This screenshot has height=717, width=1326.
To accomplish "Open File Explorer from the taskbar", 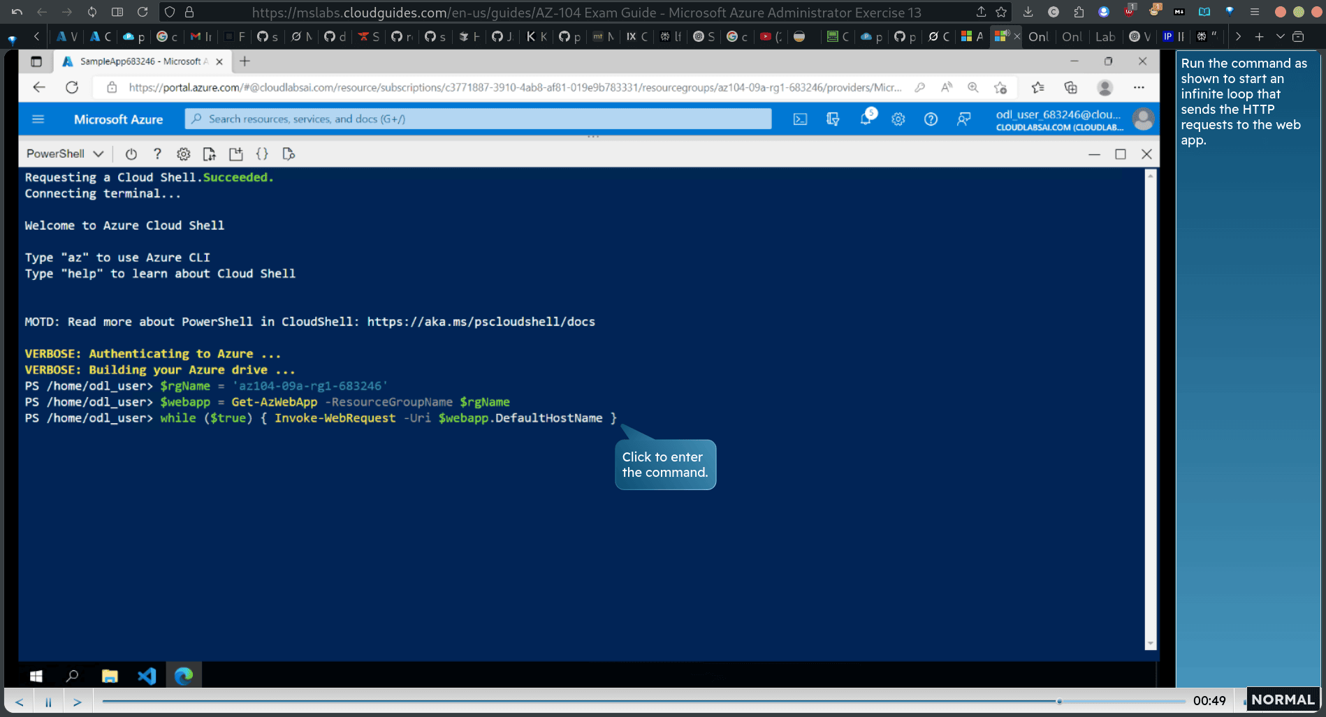I will click(110, 676).
